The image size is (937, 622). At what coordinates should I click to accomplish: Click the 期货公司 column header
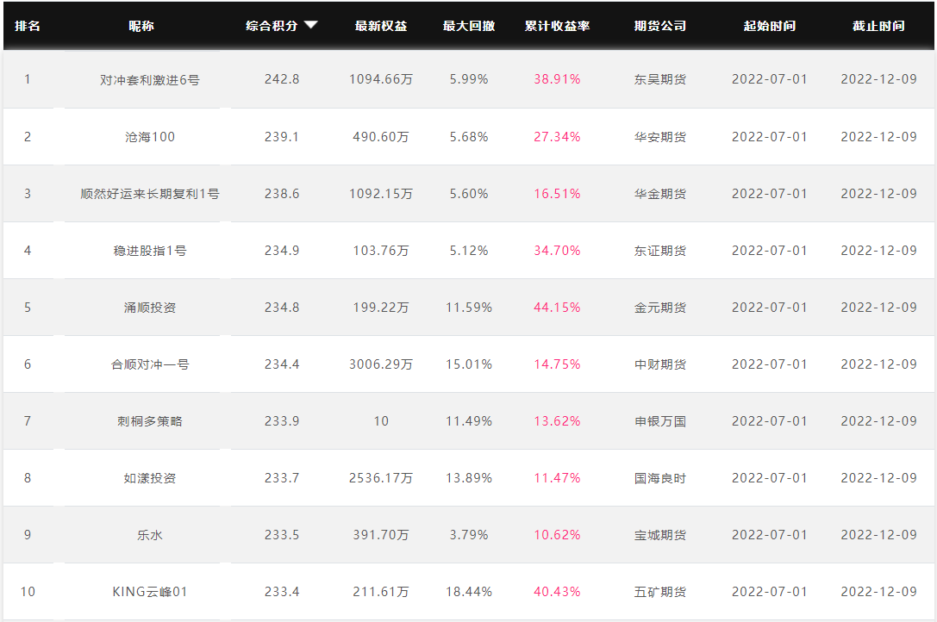pyautogui.click(x=660, y=26)
